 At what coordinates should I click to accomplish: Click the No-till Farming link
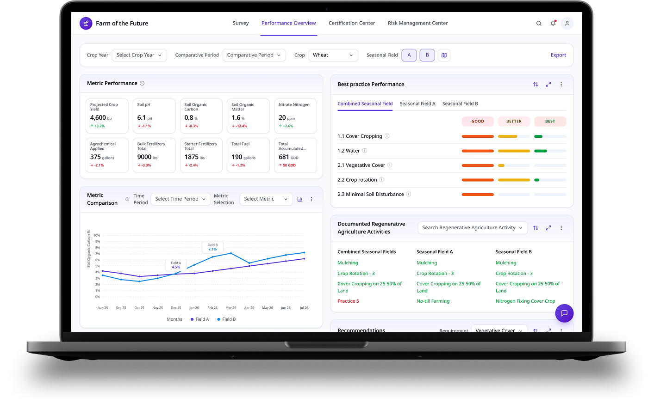(433, 301)
